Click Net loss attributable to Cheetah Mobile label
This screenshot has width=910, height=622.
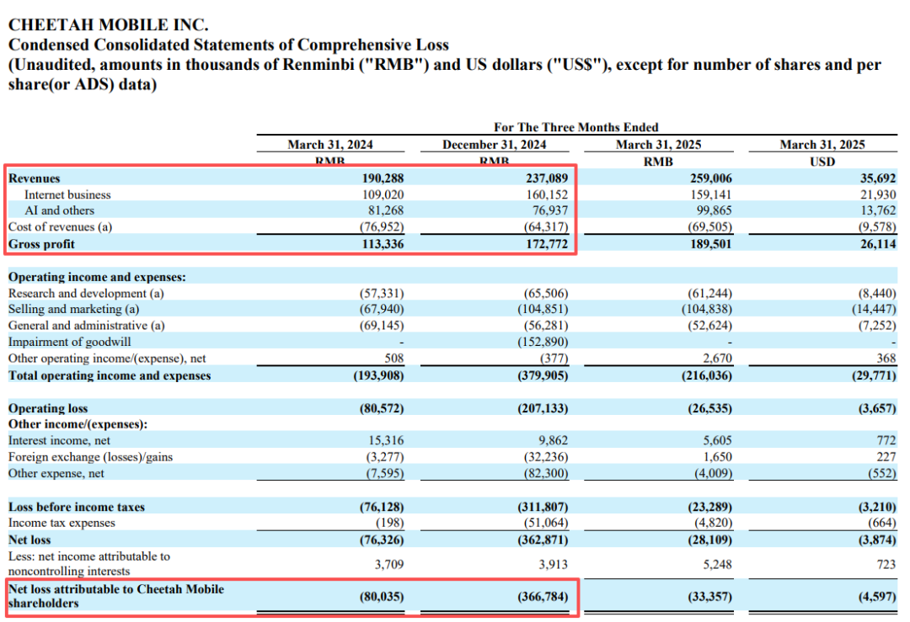coord(116,596)
